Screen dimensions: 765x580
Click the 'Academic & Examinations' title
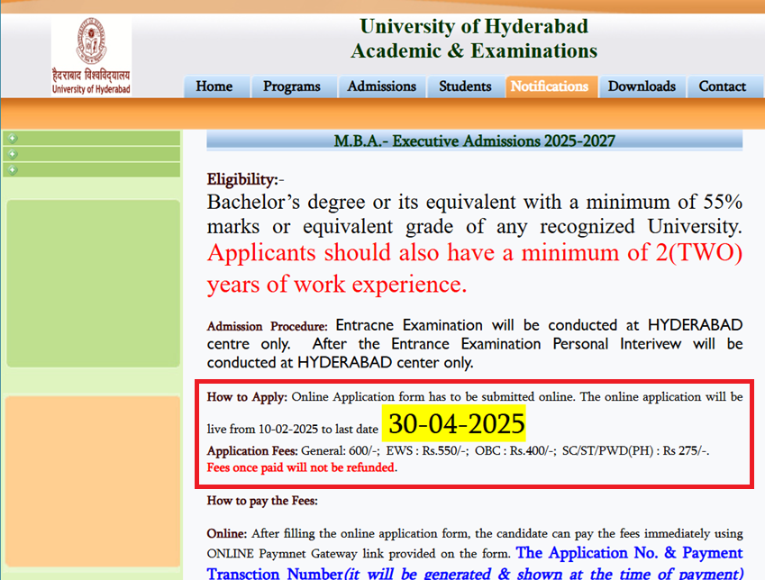474,50
